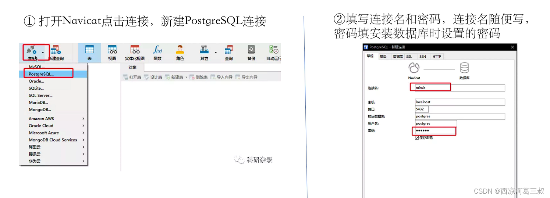Click the 用户名 field containing postgres

tap(436, 123)
